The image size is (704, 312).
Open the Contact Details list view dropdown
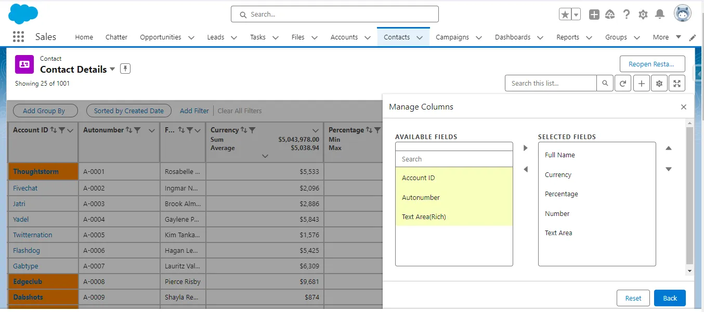click(112, 69)
